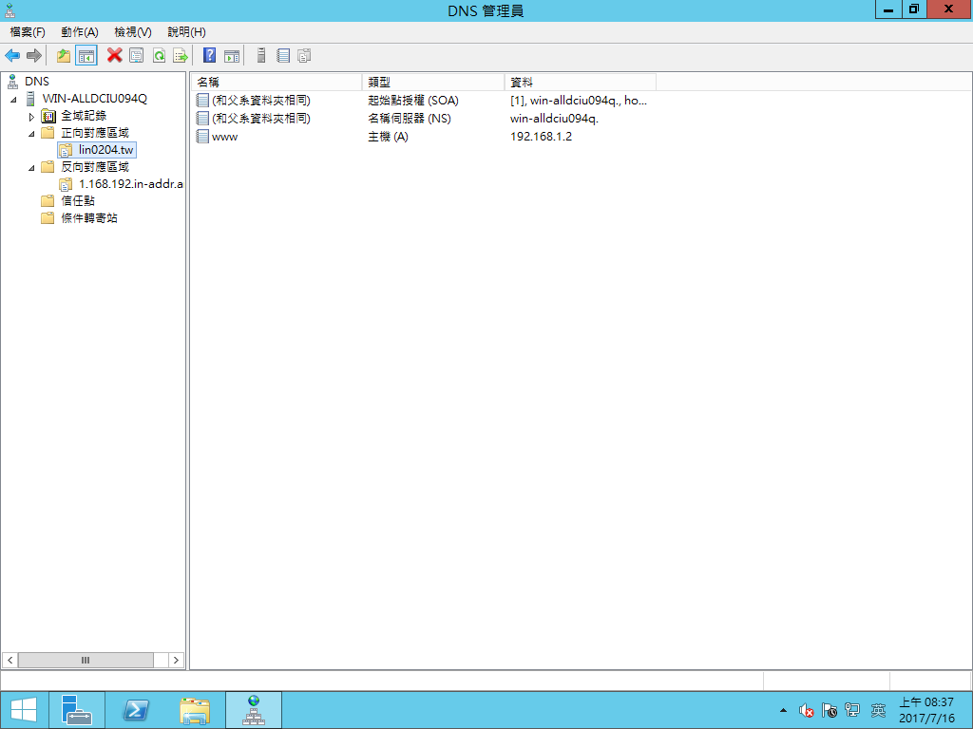The image size is (973, 729).
Task: Expand 全域記錄 node
Action: pyautogui.click(x=31, y=117)
